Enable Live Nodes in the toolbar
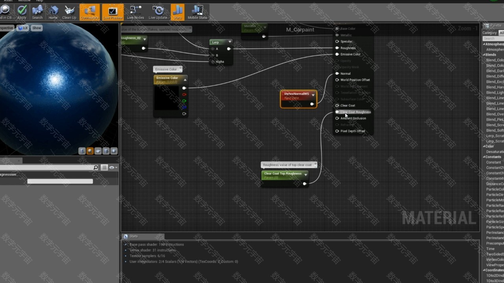The image size is (504, 283). [x=135, y=12]
